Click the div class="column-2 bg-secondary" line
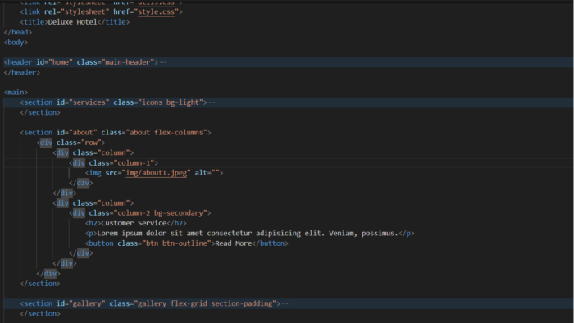The image size is (574, 323). point(140,213)
